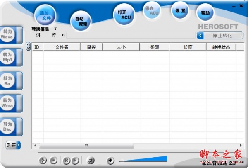
Task: Click the 打开ACU button
Action: pos(124,15)
